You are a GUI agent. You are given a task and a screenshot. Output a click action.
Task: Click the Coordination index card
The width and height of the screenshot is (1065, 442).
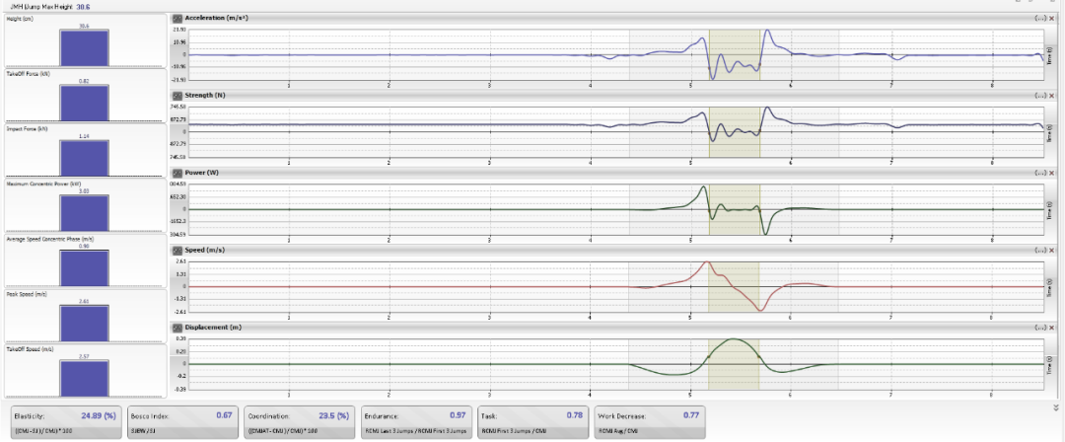point(298,421)
